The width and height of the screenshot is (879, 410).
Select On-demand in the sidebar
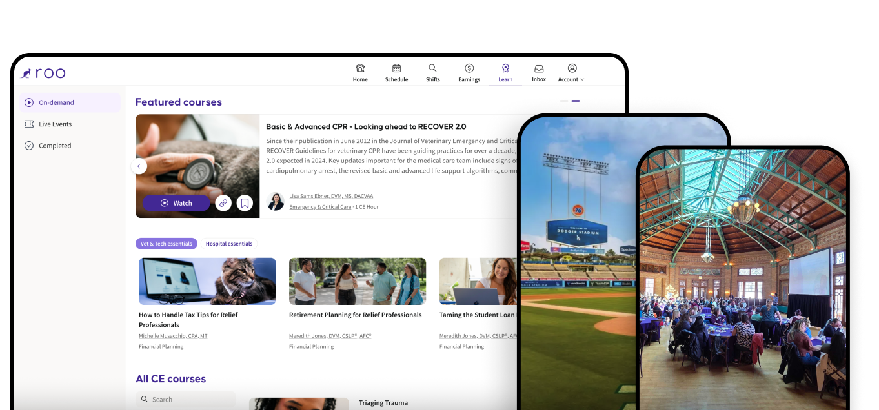point(70,102)
